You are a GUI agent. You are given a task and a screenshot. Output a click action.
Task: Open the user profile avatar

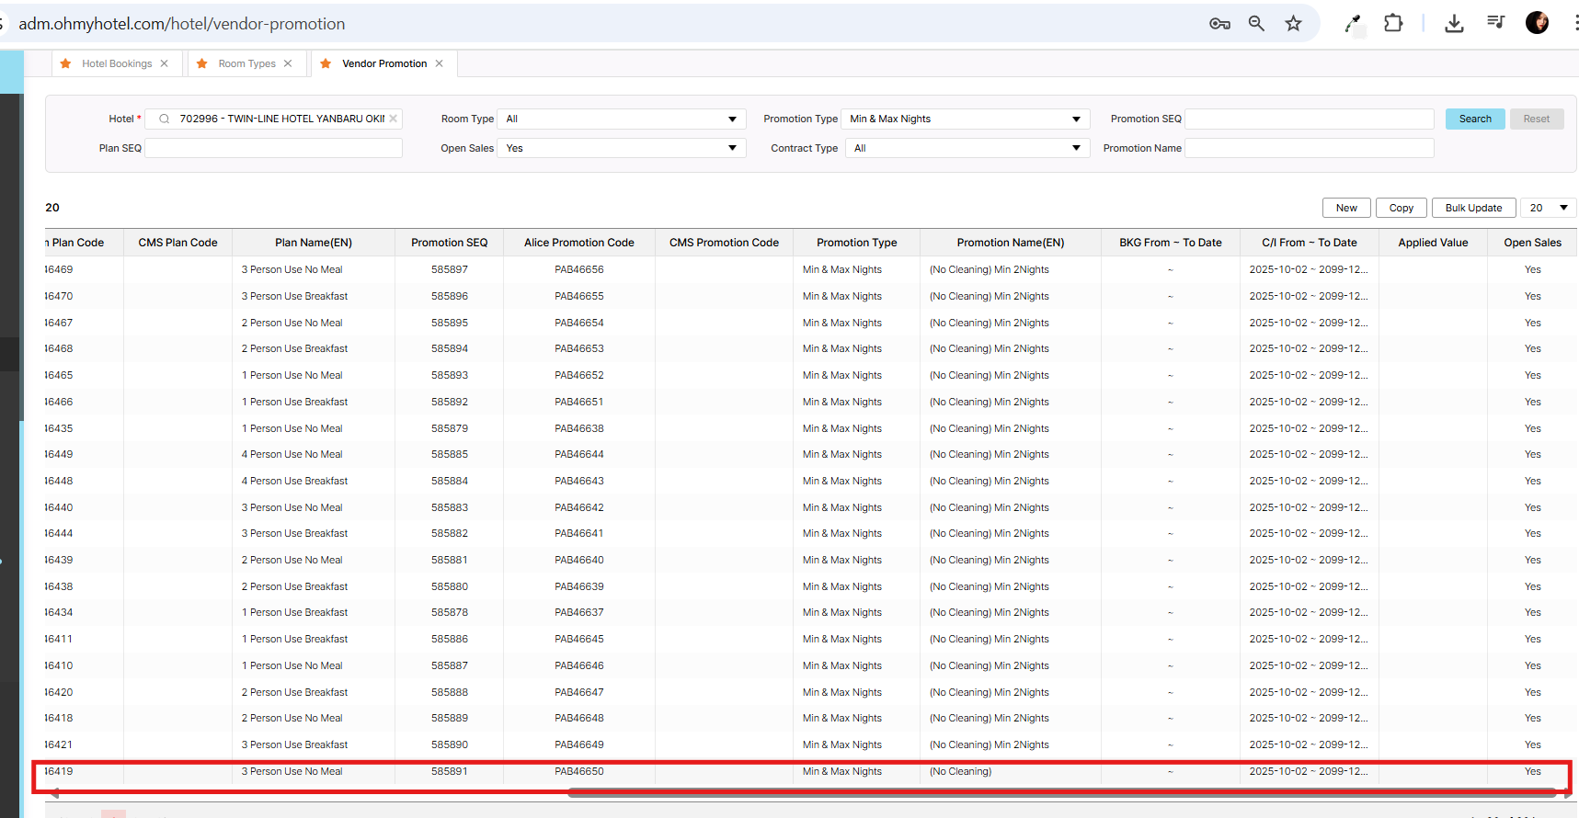pyautogui.click(x=1537, y=24)
